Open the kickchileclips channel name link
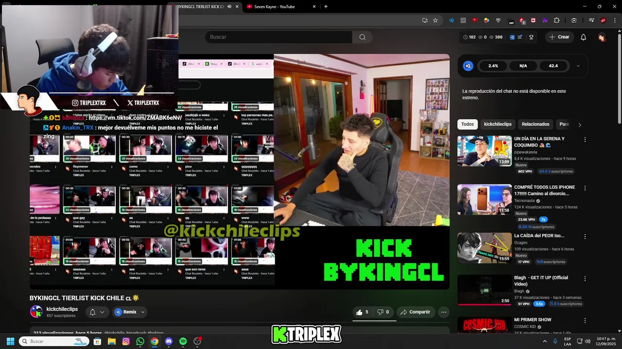Image resolution: width=622 pixels, height=349 pixels. 62,309
